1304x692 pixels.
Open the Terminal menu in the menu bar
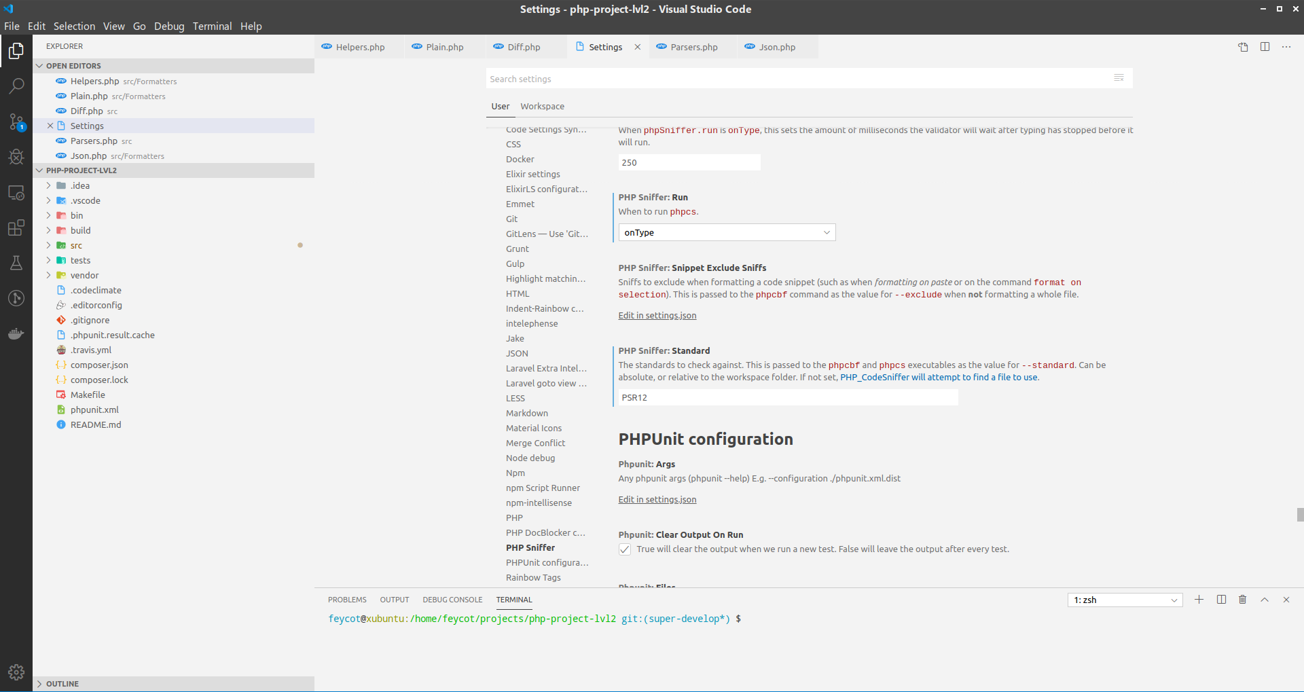(212, 26)
